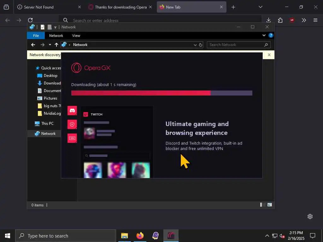Click the ad blocker shield icon

pyautogui.click(x=72, y=124)
